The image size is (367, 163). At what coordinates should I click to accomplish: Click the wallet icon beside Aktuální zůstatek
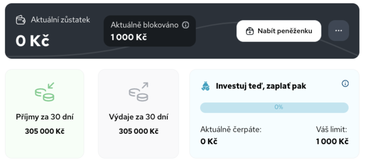(x=21, y=20)
